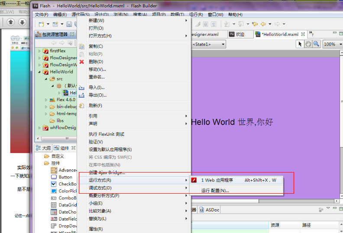Expand the Flex 4.6.0 SDK node

46,100
